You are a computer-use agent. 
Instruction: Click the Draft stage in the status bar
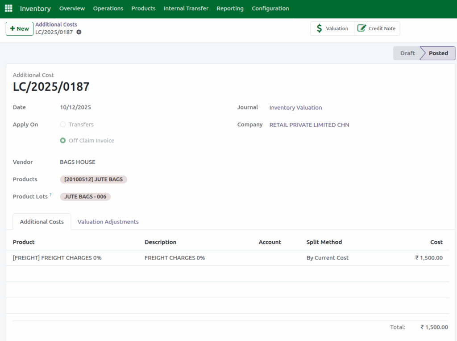407,53
